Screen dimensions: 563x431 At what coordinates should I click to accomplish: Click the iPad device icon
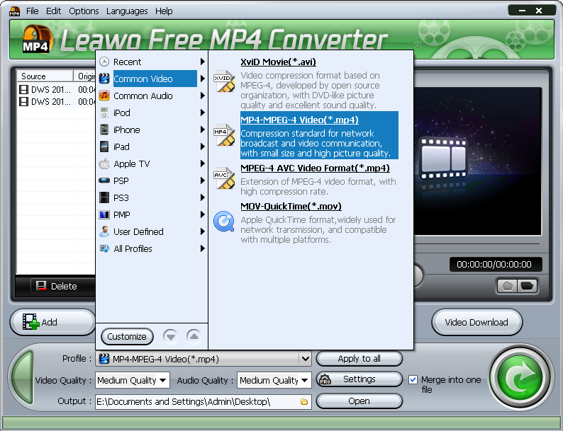click(x=104, y=146)
